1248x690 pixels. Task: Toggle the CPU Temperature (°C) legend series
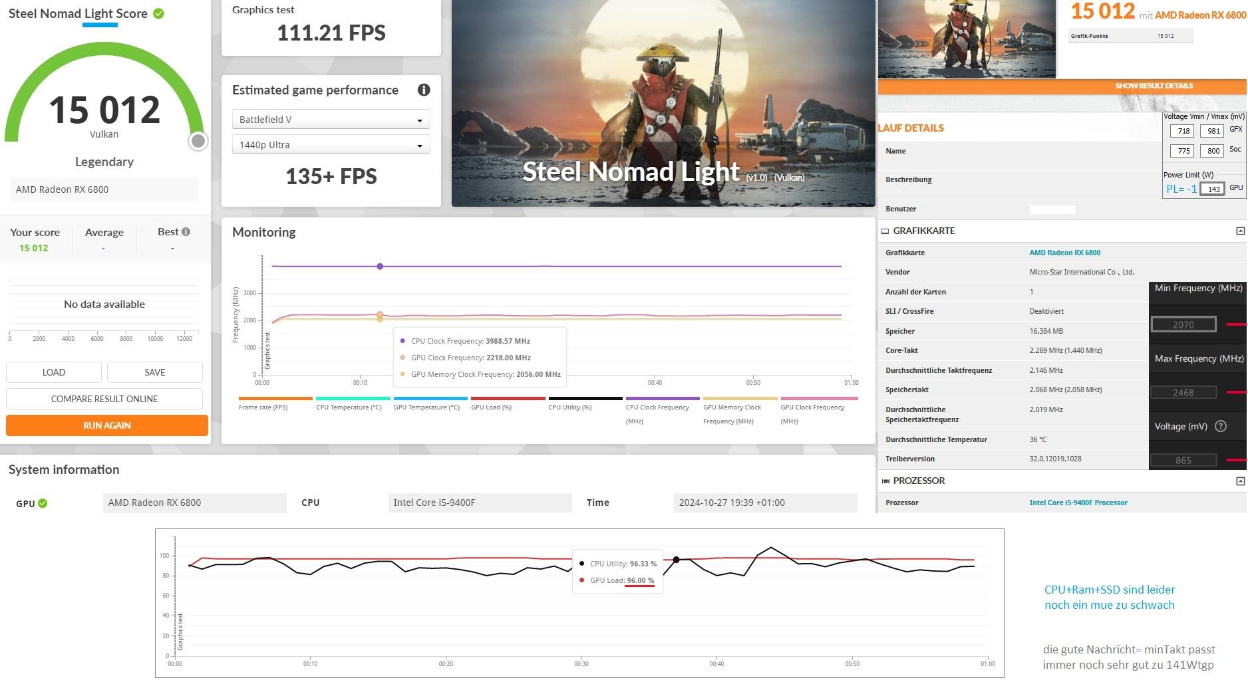click(x=353, y=404)
